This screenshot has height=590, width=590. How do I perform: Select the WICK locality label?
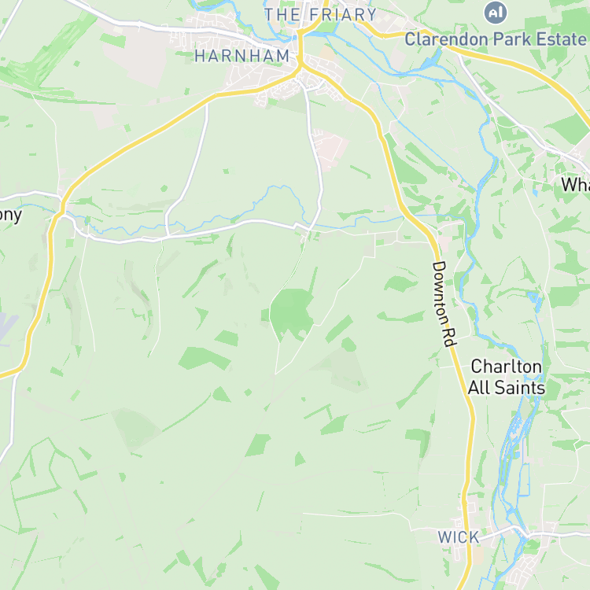pos(459,537)
